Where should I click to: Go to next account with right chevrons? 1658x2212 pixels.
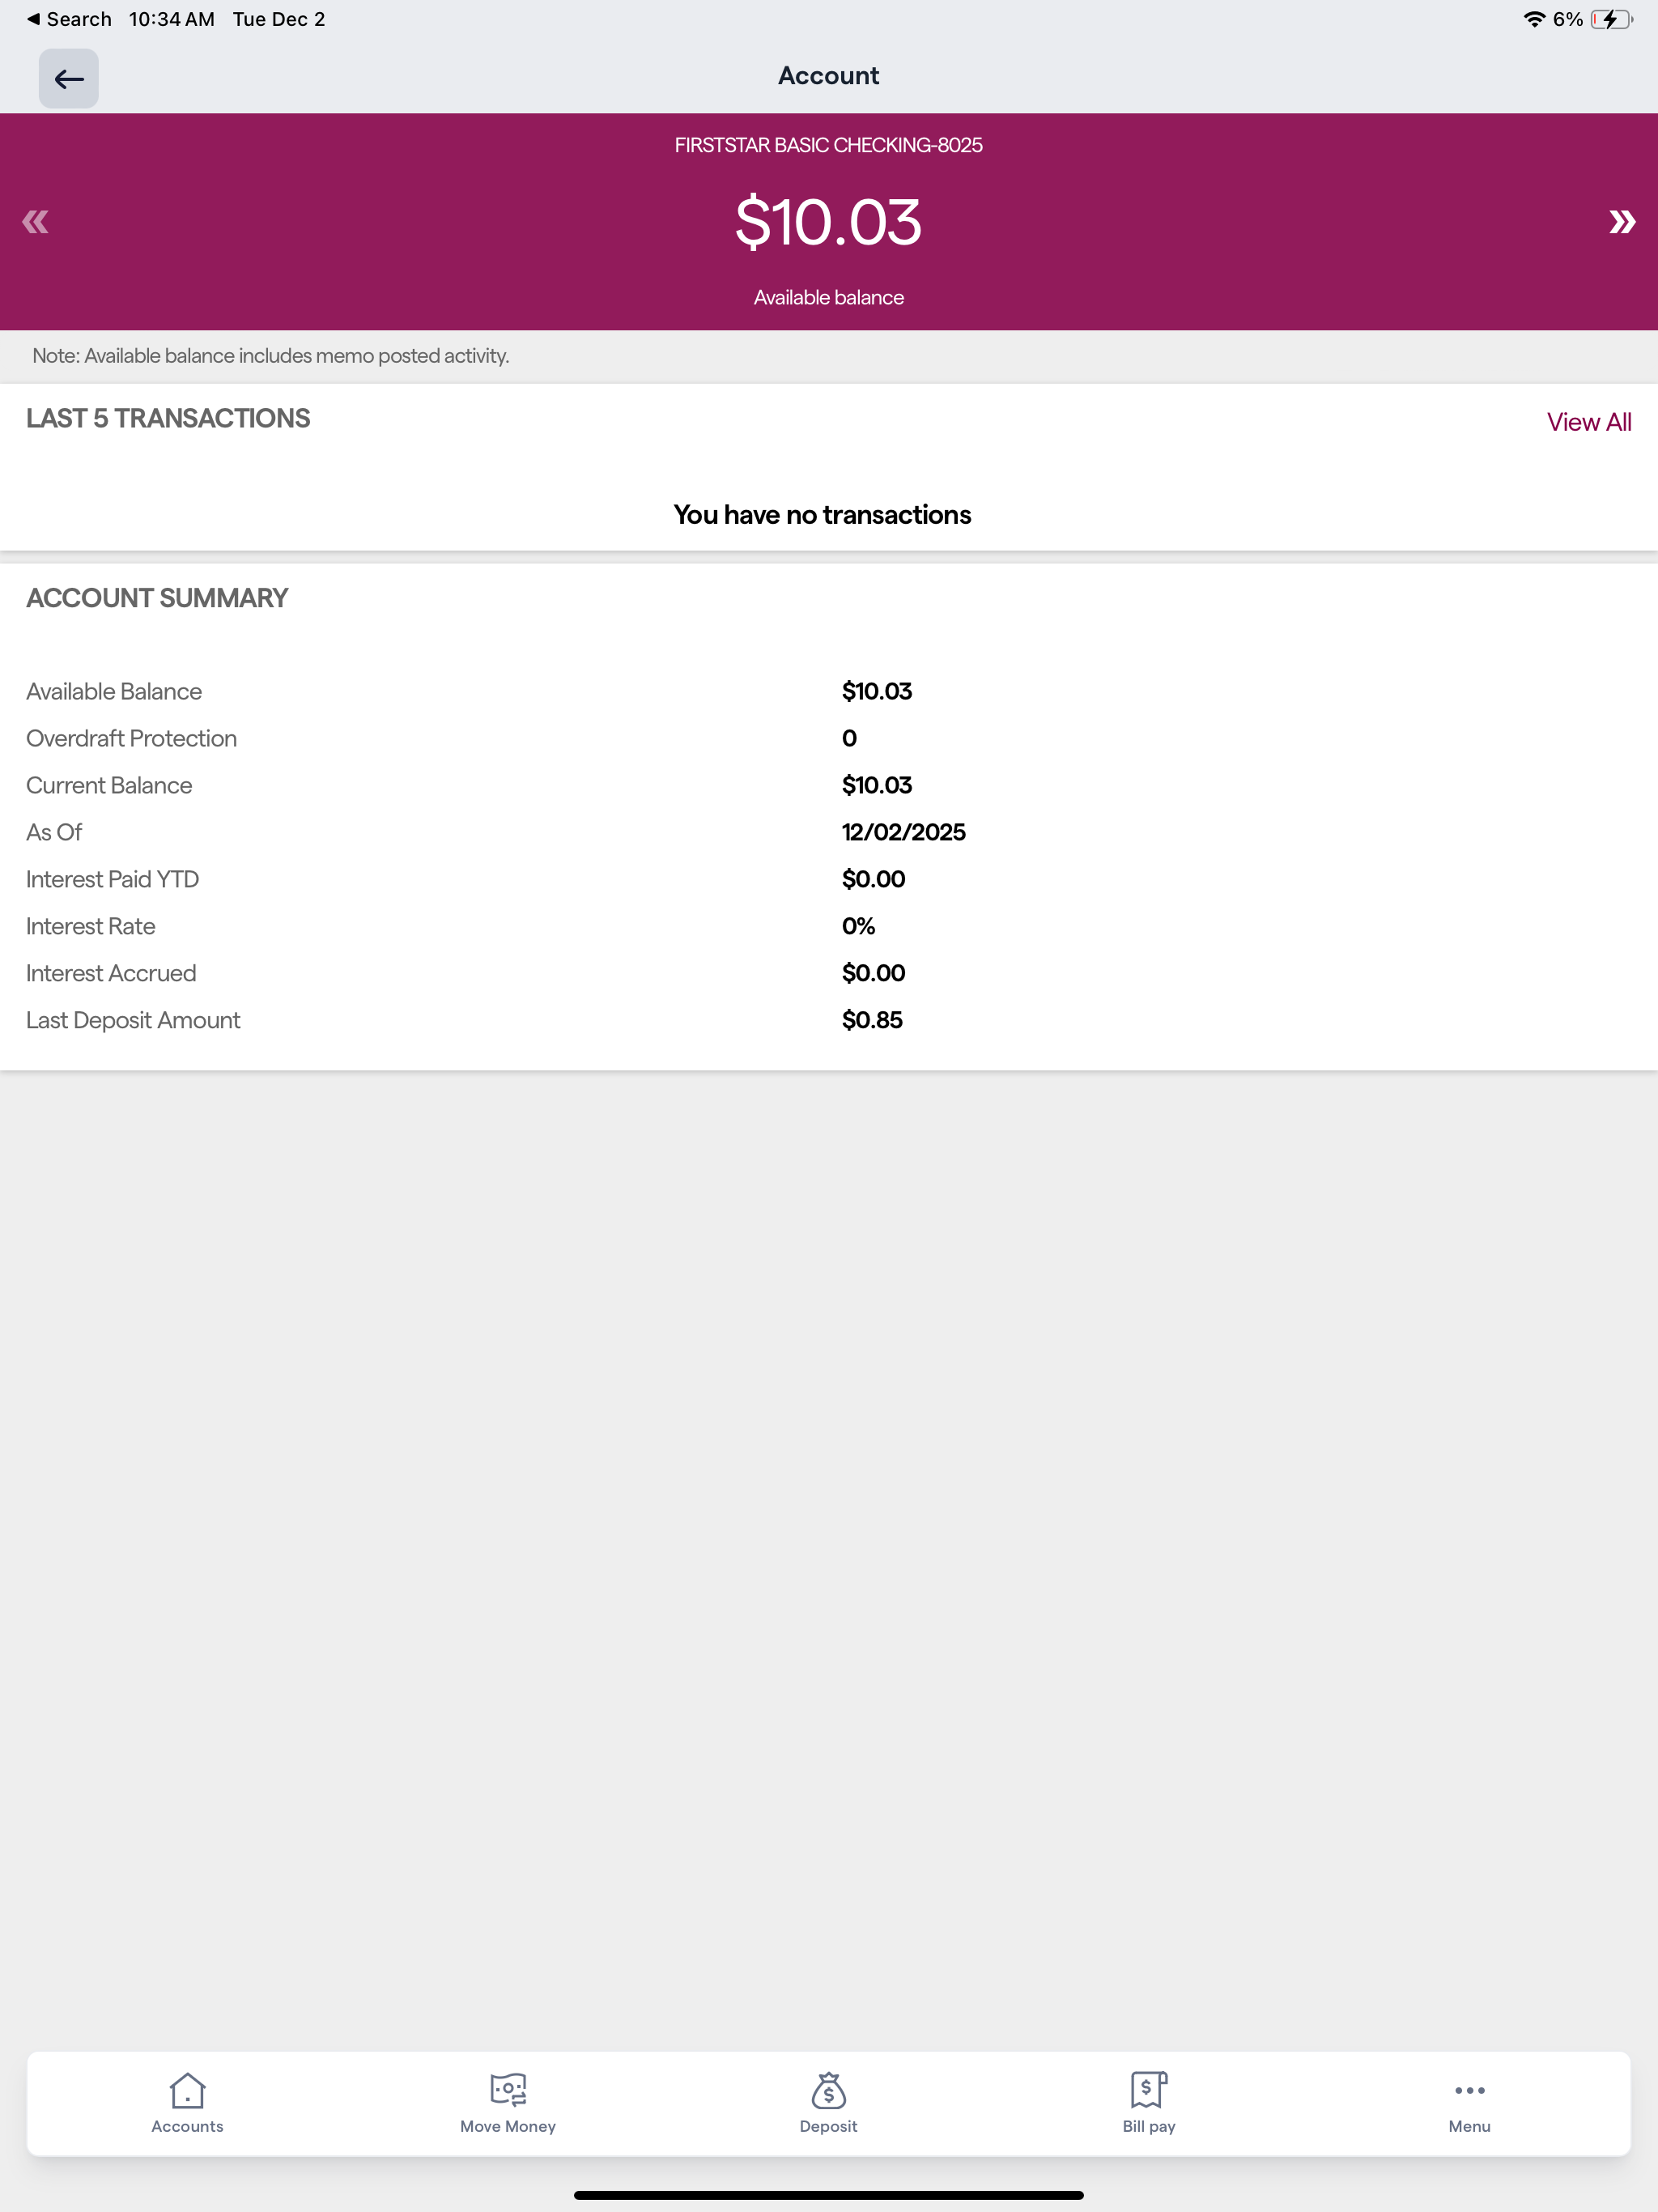[x=1621, y=221]
